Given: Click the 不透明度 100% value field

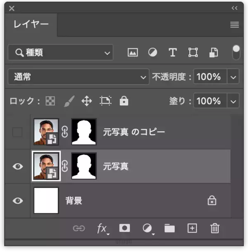Looking at the screenshot, I should (210, 77).
